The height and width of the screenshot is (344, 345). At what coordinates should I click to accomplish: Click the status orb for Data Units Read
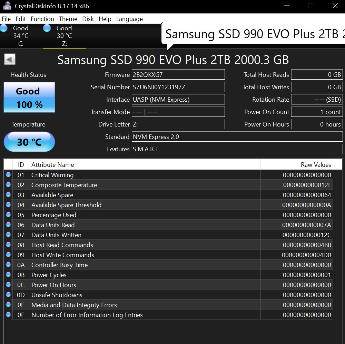(x=8, y=224)
